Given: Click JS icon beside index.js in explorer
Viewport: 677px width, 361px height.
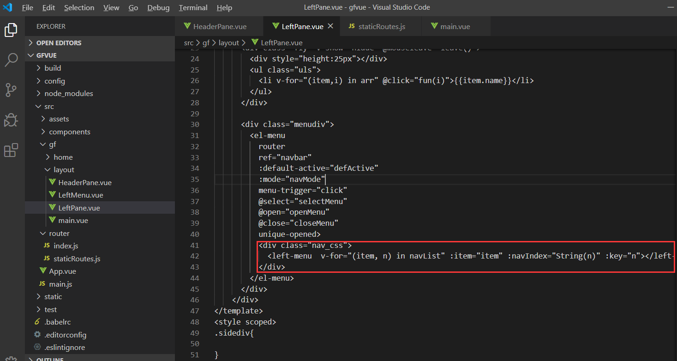Looking at the screenshot, I should click(47, 246).
